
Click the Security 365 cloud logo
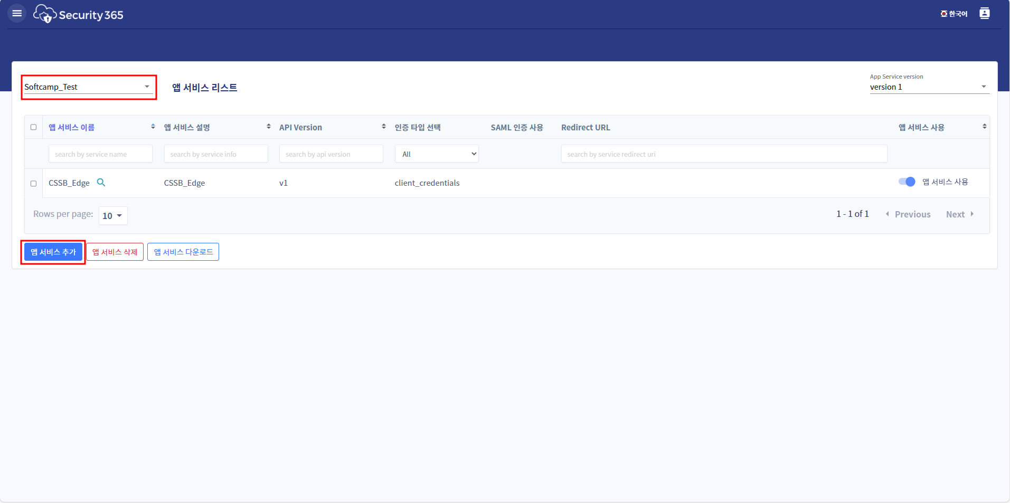click(x=45, y=14)
